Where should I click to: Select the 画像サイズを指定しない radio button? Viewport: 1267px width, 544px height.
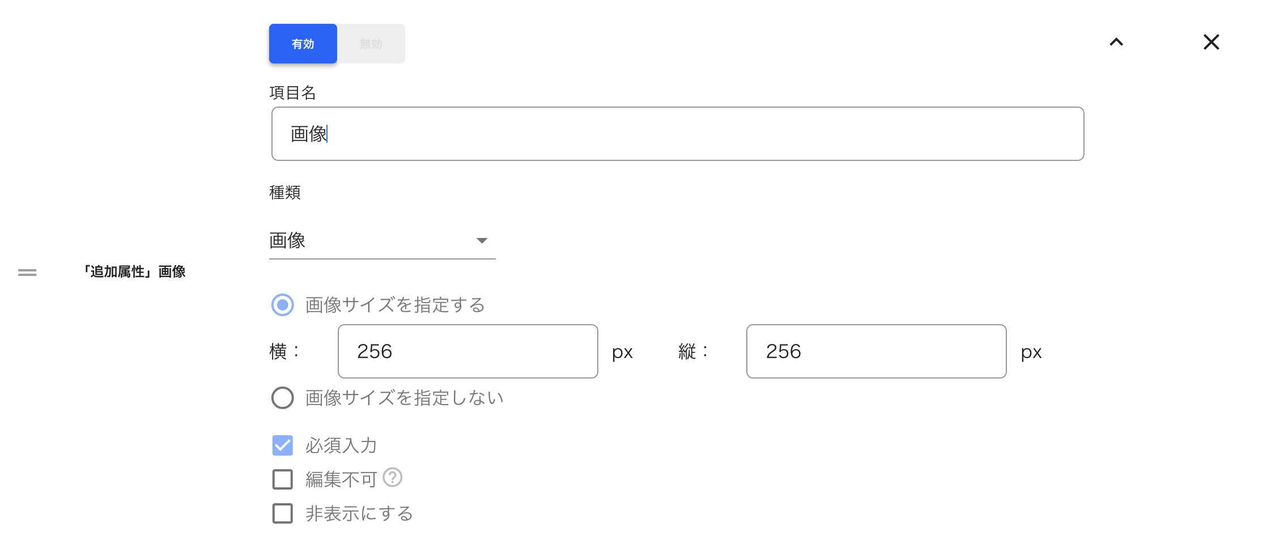[283, 398]
